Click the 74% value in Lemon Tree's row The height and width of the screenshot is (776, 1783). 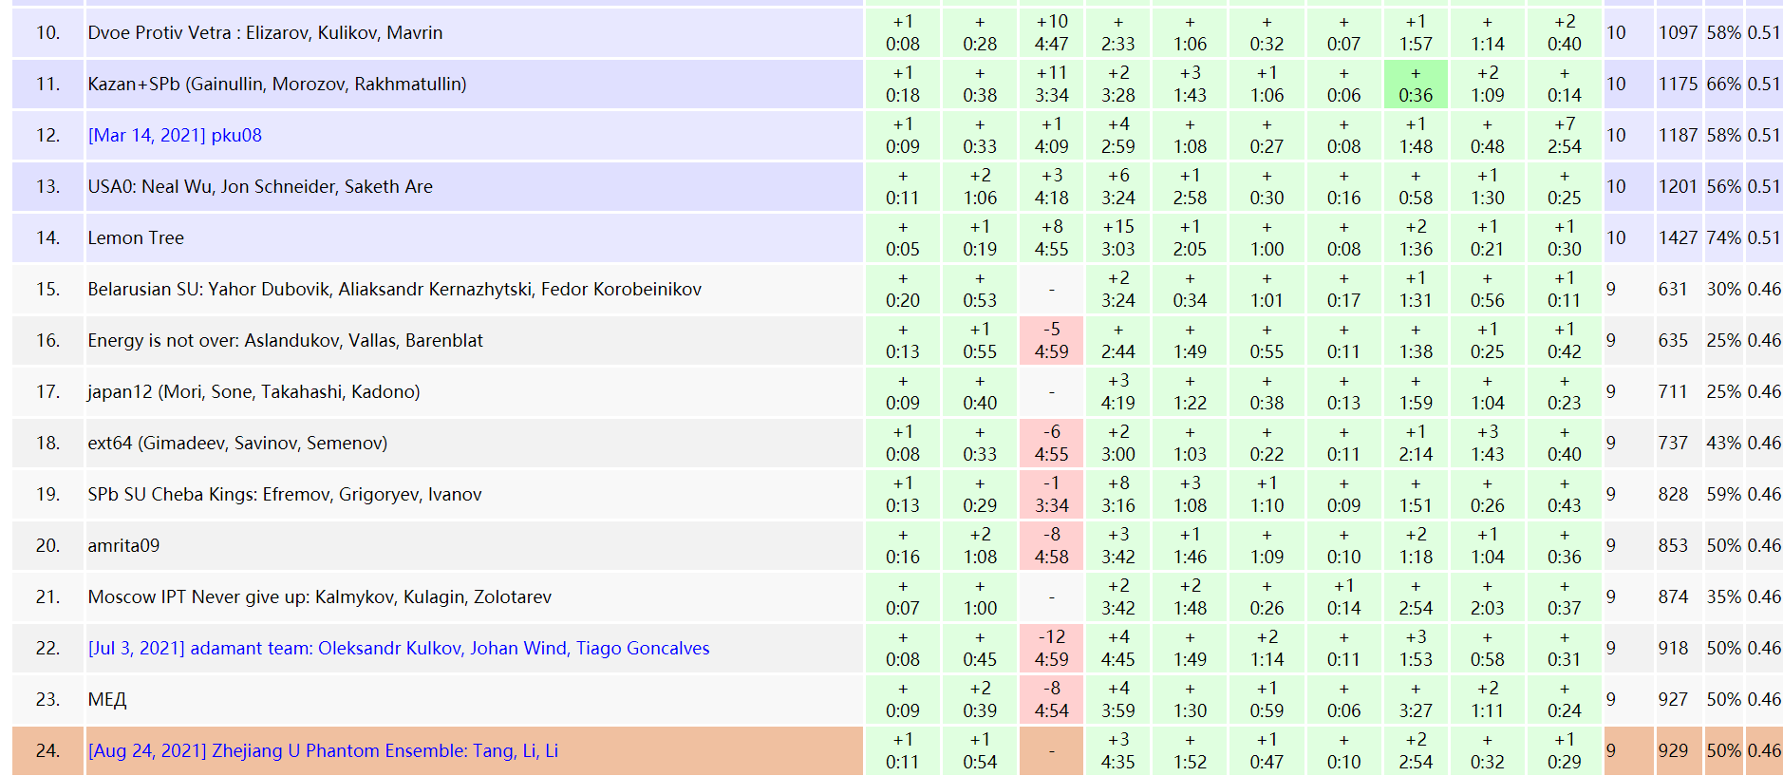[1723, 237]
